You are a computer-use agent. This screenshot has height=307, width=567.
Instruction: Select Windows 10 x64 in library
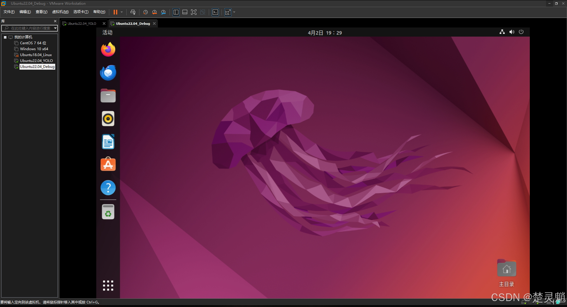tap(34, 49)
